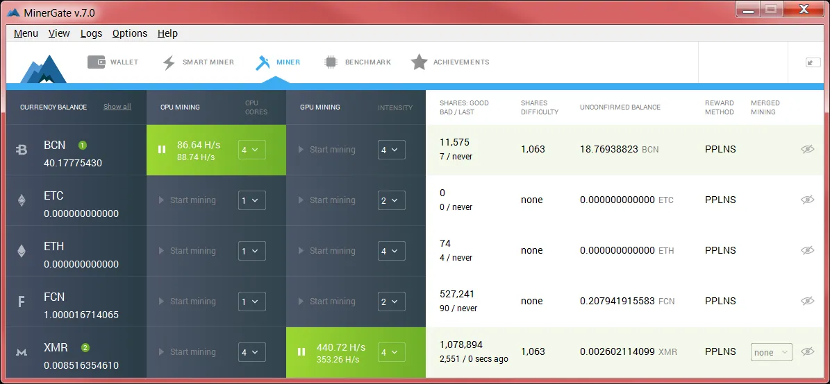Open the View menu

pos(59,33)
